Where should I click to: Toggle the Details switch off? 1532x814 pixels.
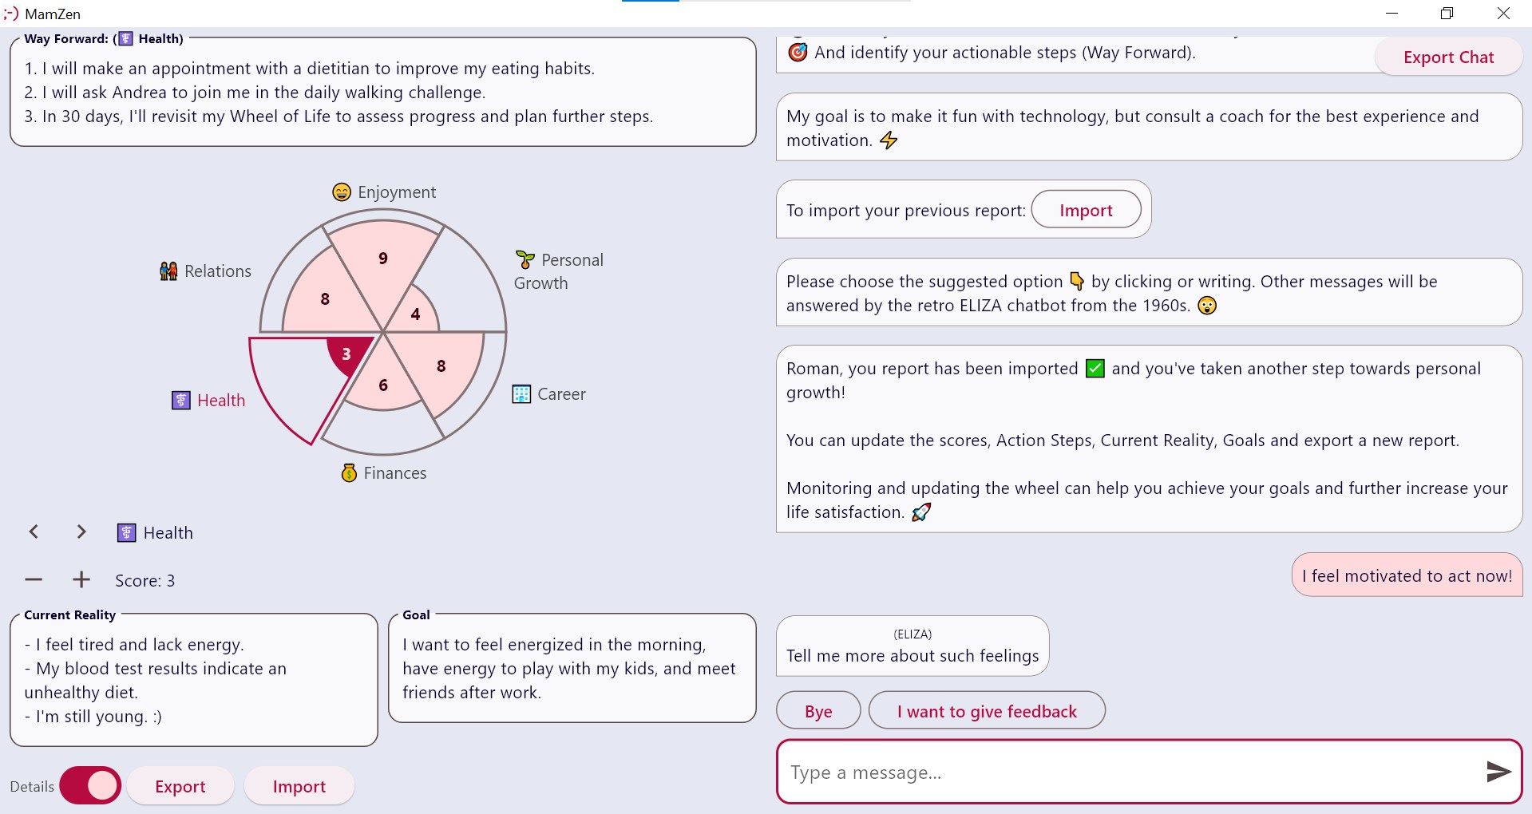90,786
